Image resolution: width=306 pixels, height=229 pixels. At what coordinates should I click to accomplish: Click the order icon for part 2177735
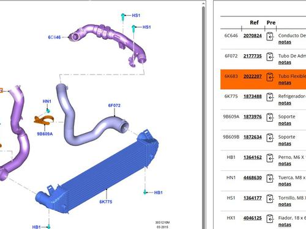tap(270, 57)
